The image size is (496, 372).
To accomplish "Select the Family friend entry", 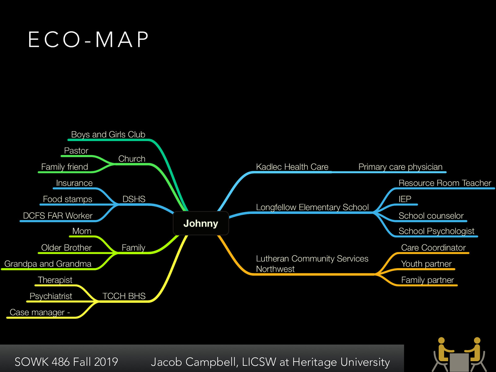I will 65,167.
